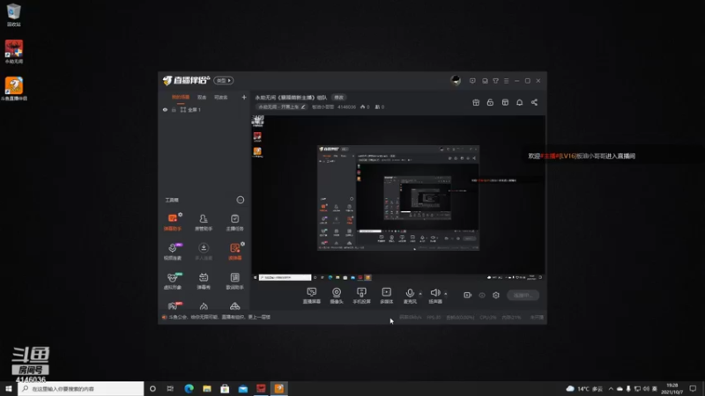Expand speaker options arrow
Image resolution: width=705 pixels, height=396 pixels.
click(446, 294)
